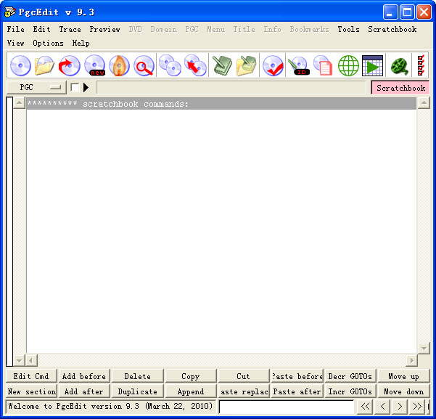The image size is (436, 419).
Task: Open the Edit menu
Action: 41,29
